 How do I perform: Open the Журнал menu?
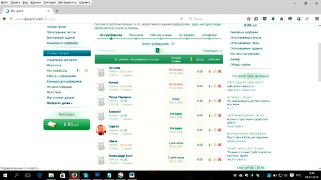tap(36, 2)
